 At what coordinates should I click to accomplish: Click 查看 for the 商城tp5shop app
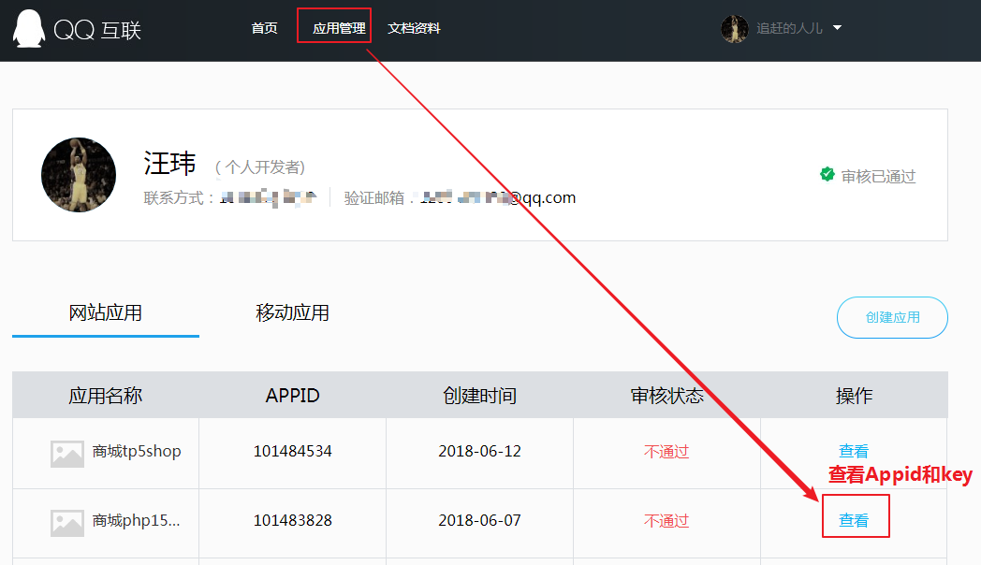click(x=854, y=451)
